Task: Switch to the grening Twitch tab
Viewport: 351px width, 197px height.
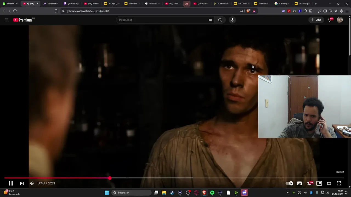Action: [71, 4]
